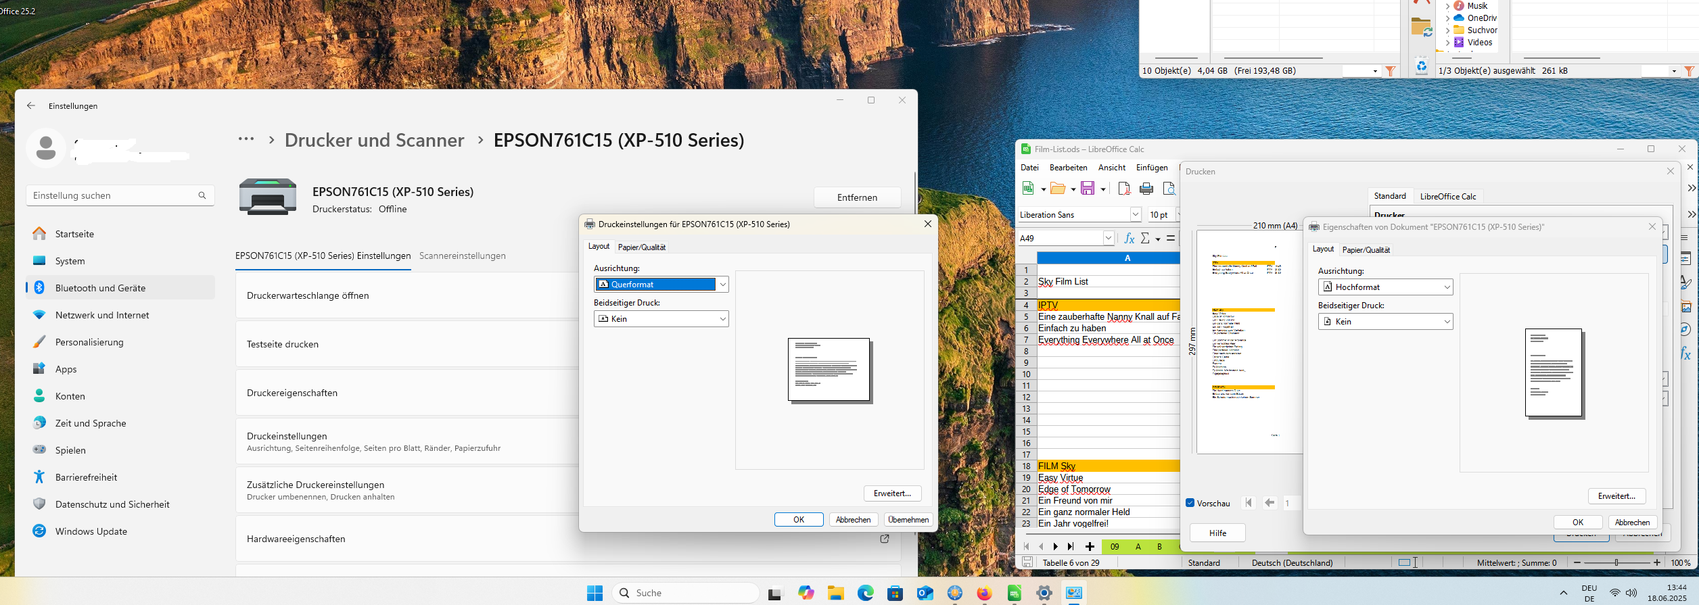Click zoom in plus on Calc status bar

pos(1657,562)
